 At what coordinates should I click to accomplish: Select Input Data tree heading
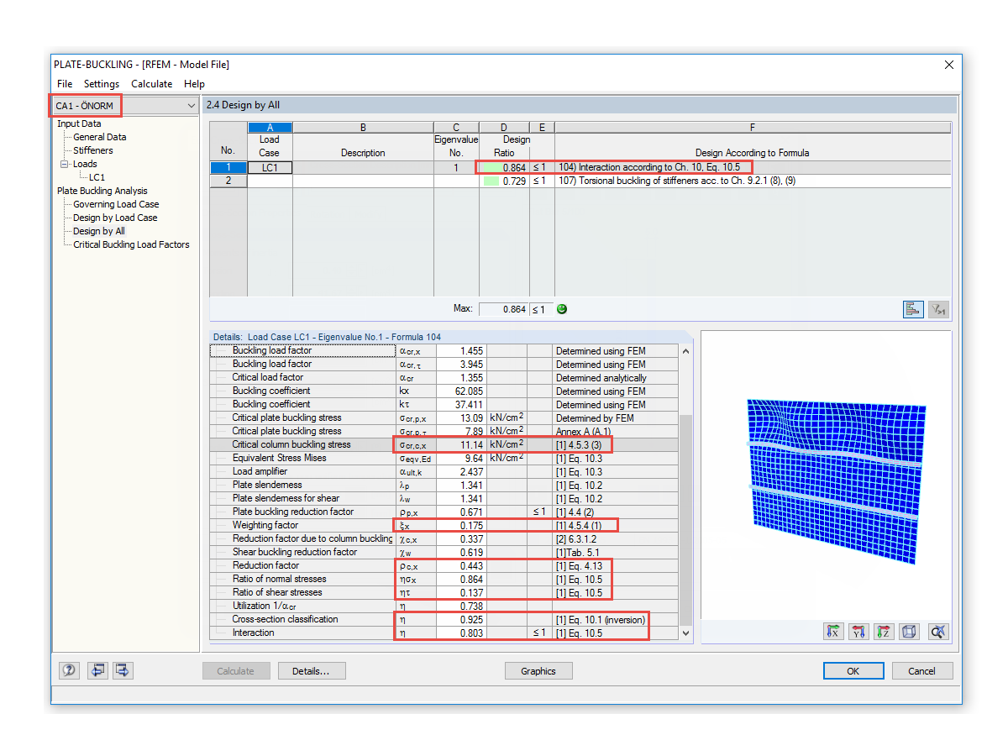tap(79, 123)
